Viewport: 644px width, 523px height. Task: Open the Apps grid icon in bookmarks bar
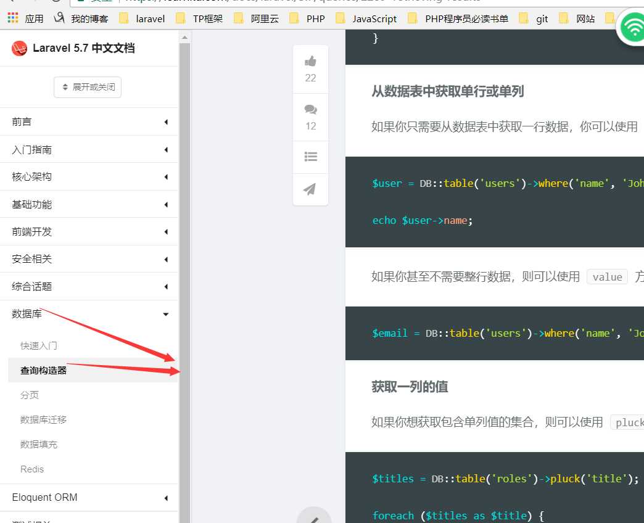tap(13, 18)
